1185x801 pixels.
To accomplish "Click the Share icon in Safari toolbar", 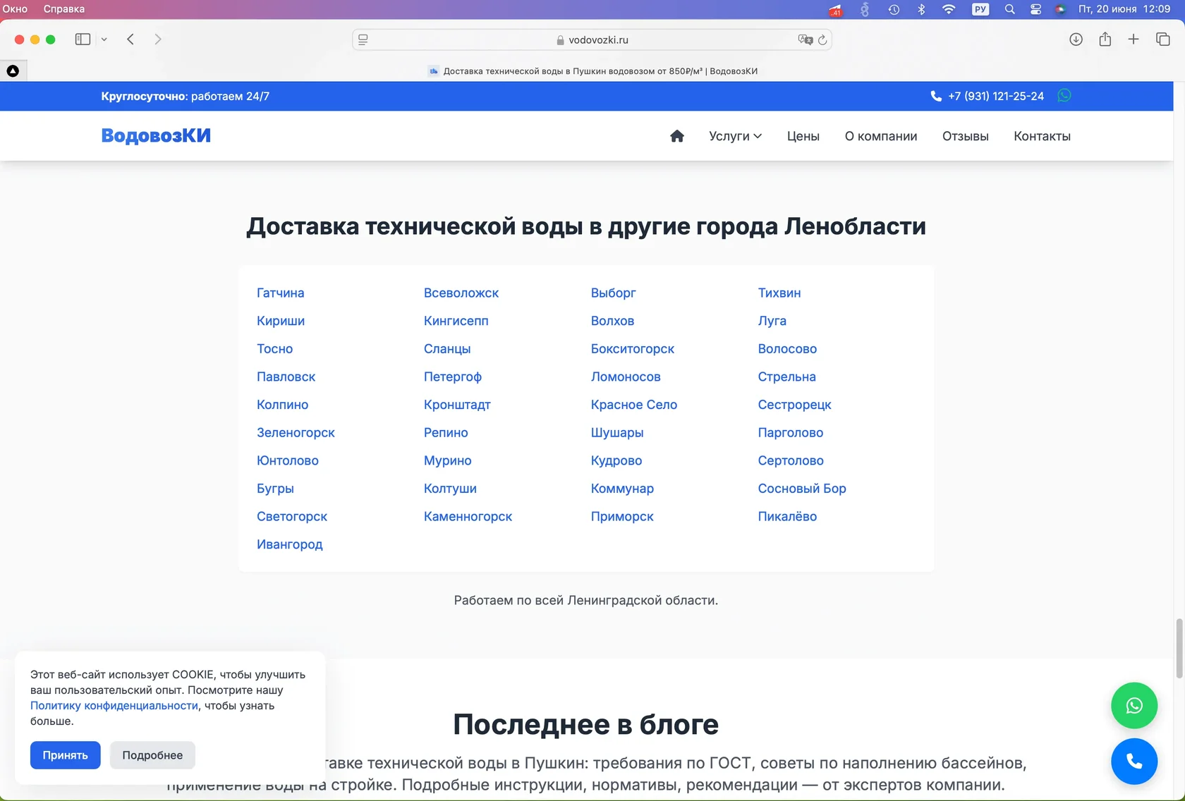I will [x=1105, y=39].
